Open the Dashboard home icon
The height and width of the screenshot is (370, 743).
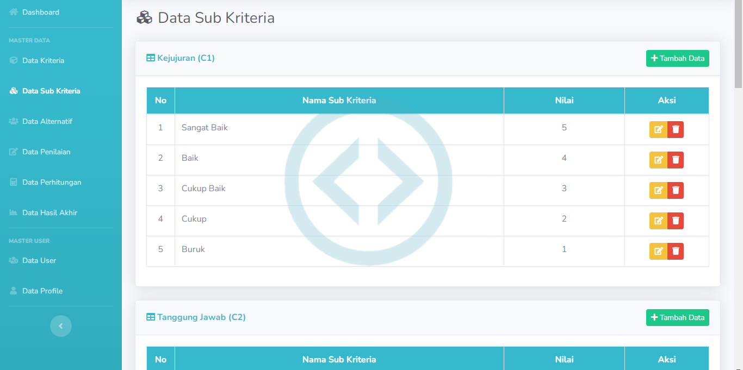click(13, 12)
